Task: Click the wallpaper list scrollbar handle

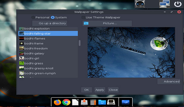Action: tap(80, 43)
